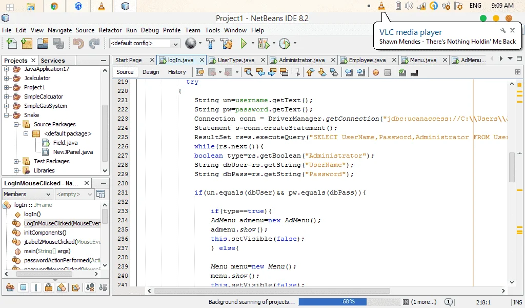Image resolution: width=525 pixels, height=308 pixels.
Task: Open the Source menu
Action: 85,30
